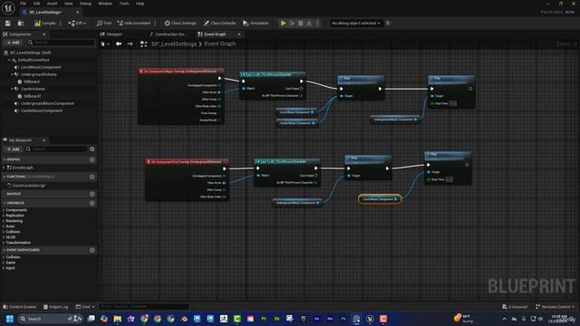Click BP_LevelSettings in the breadcrumb
Image resolution: width=580 pixels, height=326 pixels.
pos(174,44)
